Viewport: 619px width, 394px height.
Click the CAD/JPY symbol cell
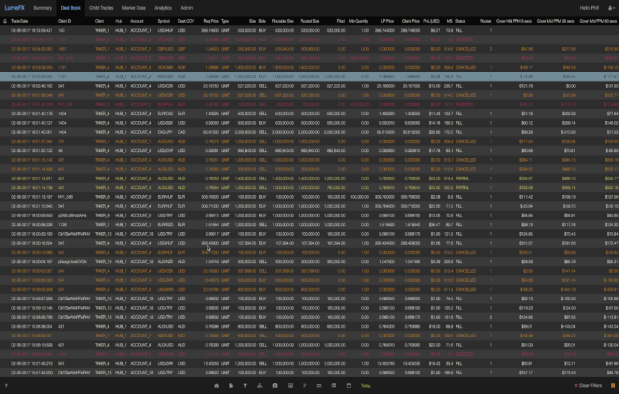[163, 132]
